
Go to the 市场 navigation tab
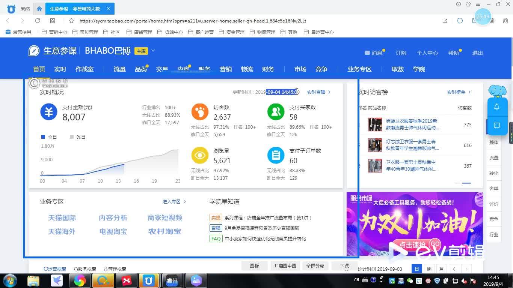click(x=300, y=69)
